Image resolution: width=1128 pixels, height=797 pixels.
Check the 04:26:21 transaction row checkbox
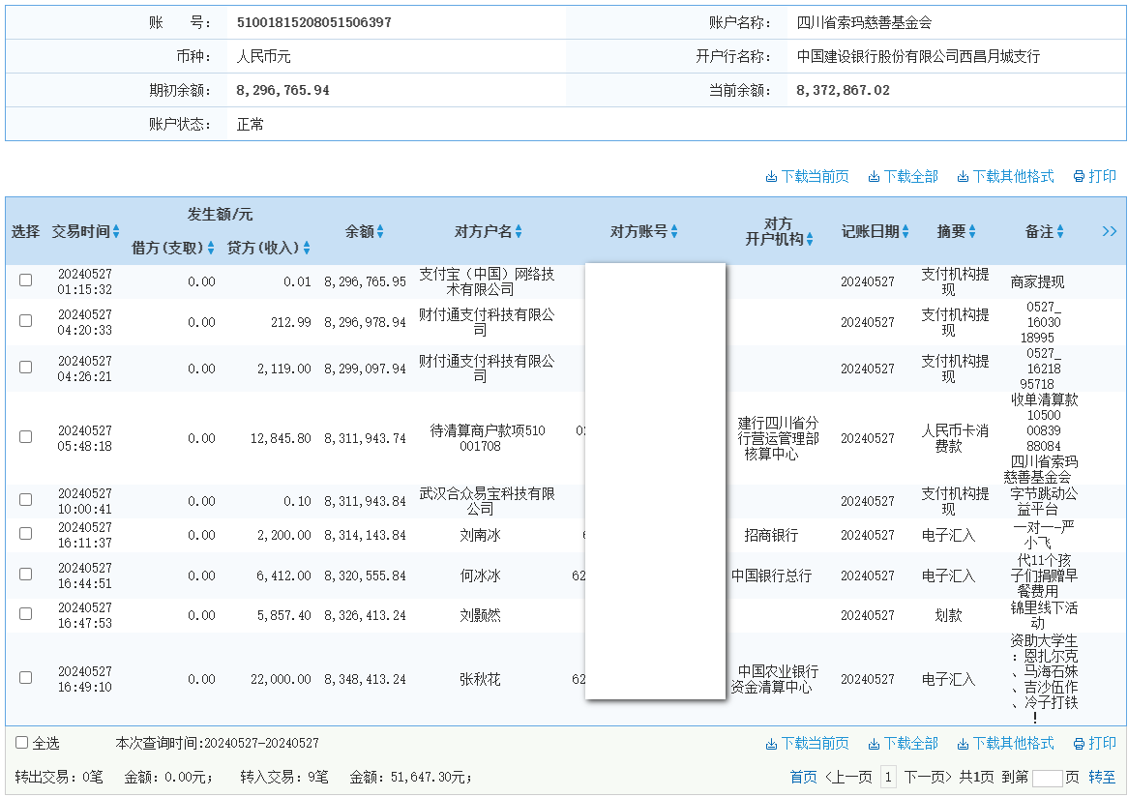pos(26,367)
